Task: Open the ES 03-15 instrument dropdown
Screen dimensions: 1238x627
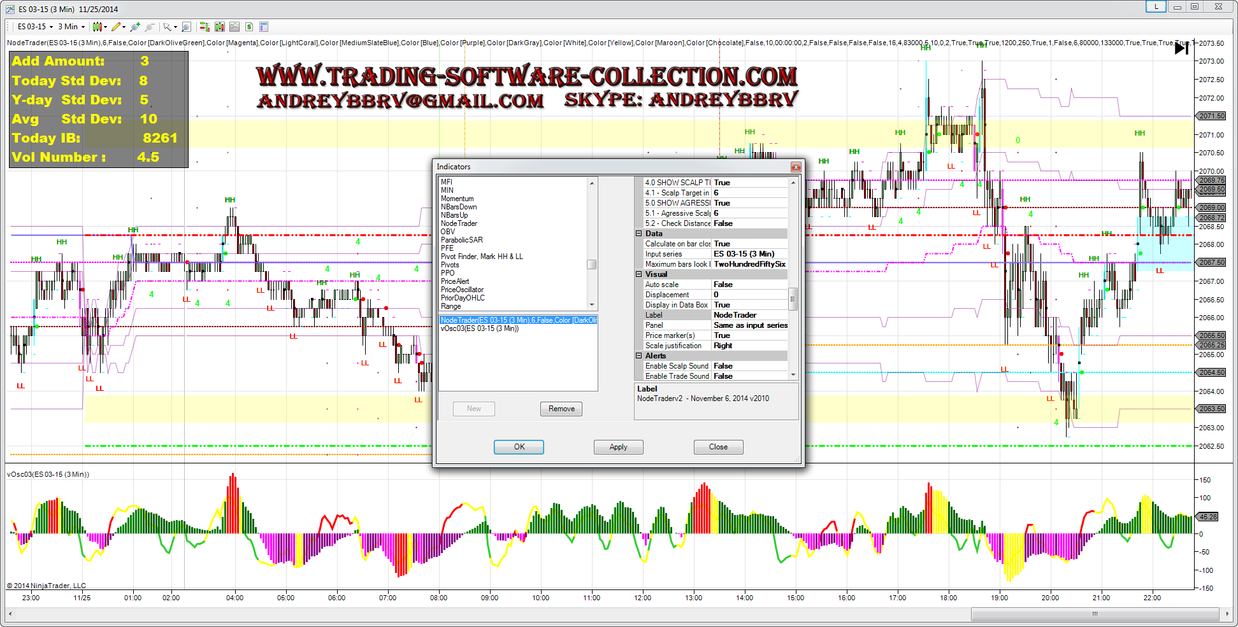Action: [x=34, y=27]
